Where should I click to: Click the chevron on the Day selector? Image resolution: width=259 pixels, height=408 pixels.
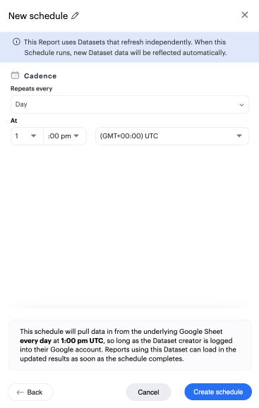pyautogui.click(x=241, y=104)
